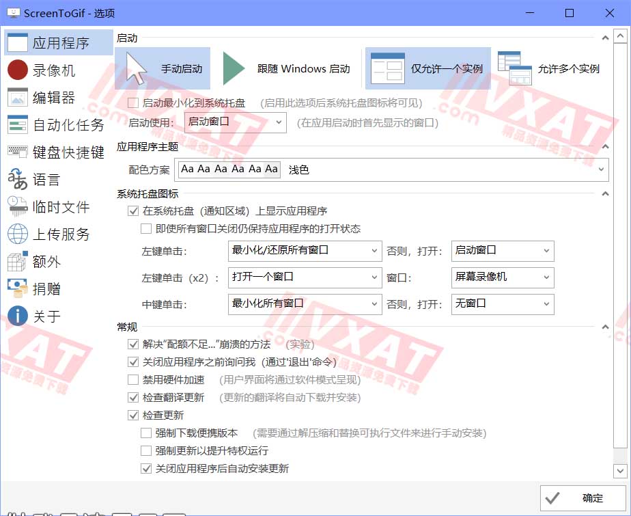Image resolution: width=631 pixels, height=516 pixels.
Task: Click the 额外 cube icon
Action: click(x=18, y=262)
